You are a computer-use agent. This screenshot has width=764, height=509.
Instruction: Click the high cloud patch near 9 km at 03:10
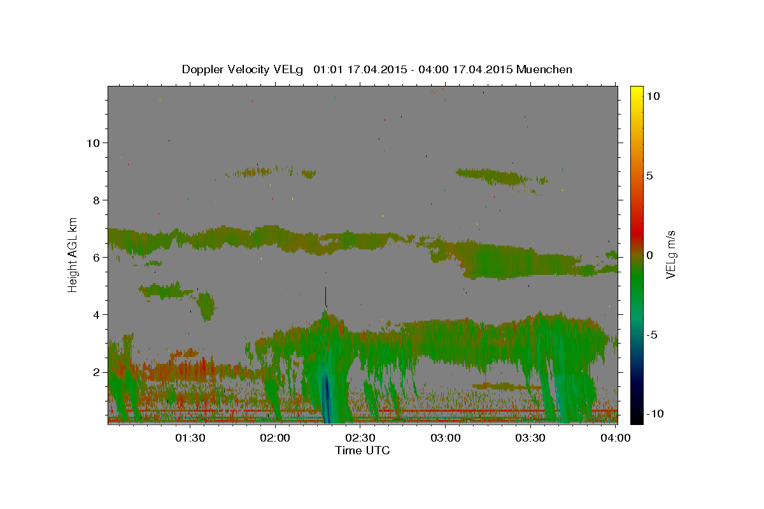(x=492, y=176)
